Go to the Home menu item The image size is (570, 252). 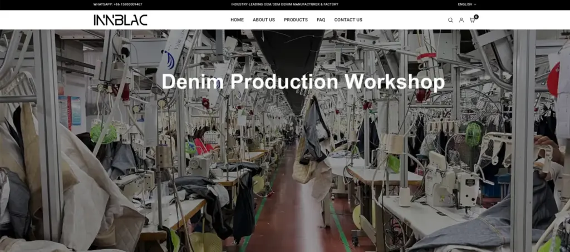click(237, 20)
